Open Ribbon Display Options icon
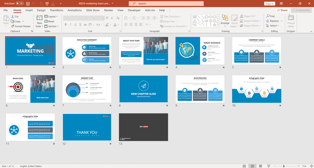 (x=281, y=4)
